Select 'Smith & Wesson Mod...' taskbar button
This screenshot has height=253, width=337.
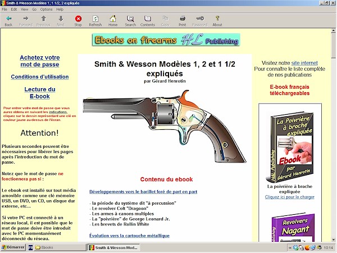[113, 247]
